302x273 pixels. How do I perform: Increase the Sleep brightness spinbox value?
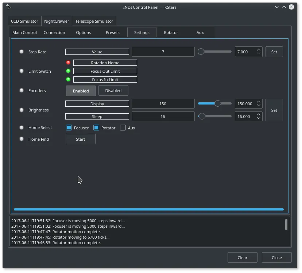(x=259, y=114)
